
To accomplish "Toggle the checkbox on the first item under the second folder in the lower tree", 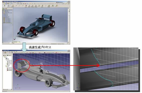I will tap(8, 60).
